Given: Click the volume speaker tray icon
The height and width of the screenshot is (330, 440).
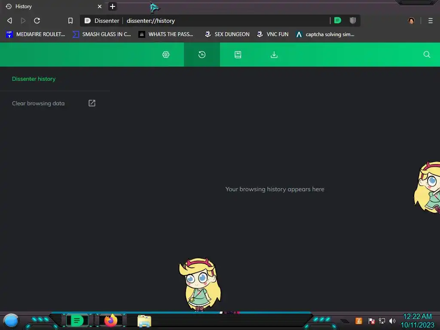Looking at the screenshot, I should [x=392, y=321].
